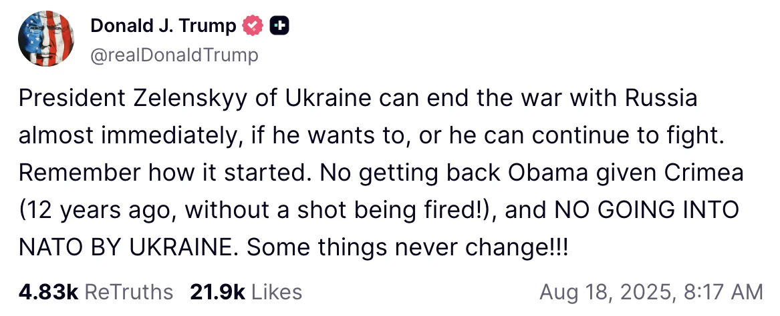Click the "NATO BY UKRAINE" text

coord(127,247)
